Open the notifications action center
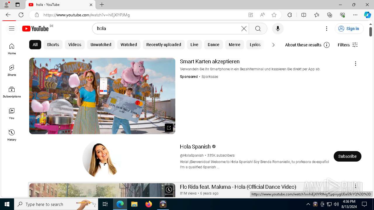This screenshot has height=210, width=374. click(x=364, y=204)
